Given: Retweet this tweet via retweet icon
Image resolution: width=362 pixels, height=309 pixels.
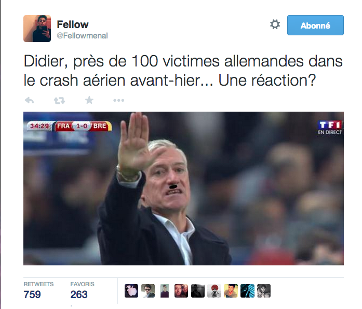Looking at the screenshot, I should [59, 100].
